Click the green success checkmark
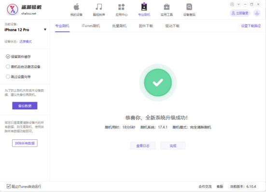Screen dimensions: 266x192 pos(158,83)
